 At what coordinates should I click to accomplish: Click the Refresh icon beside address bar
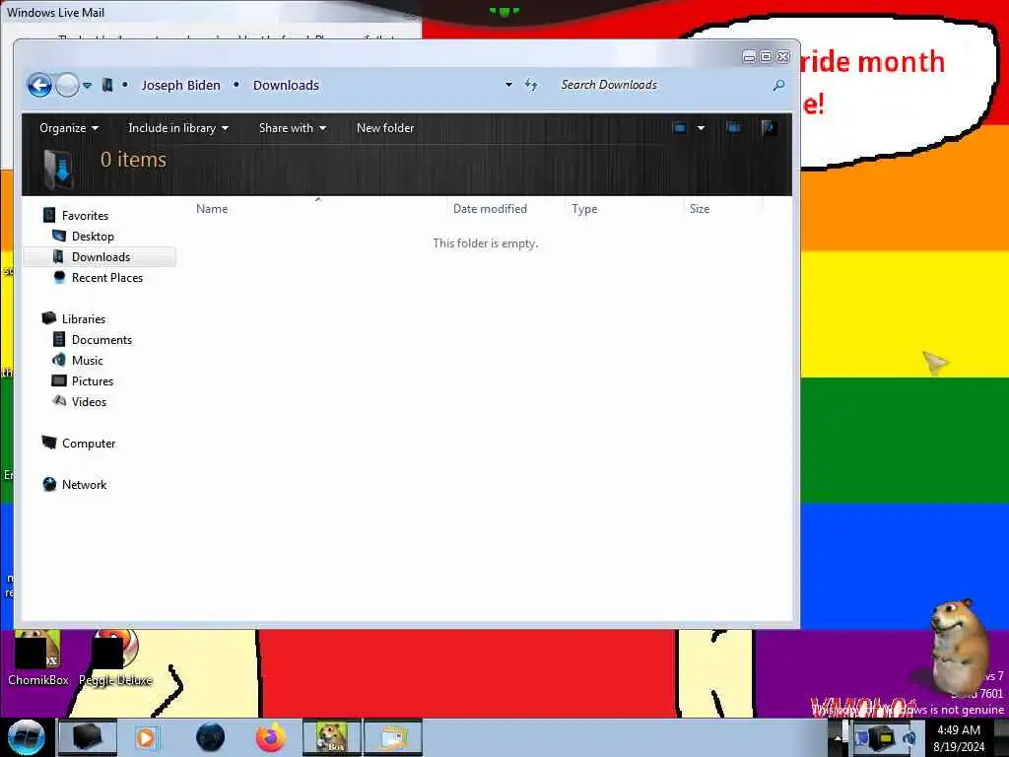(x=531, y=85)
